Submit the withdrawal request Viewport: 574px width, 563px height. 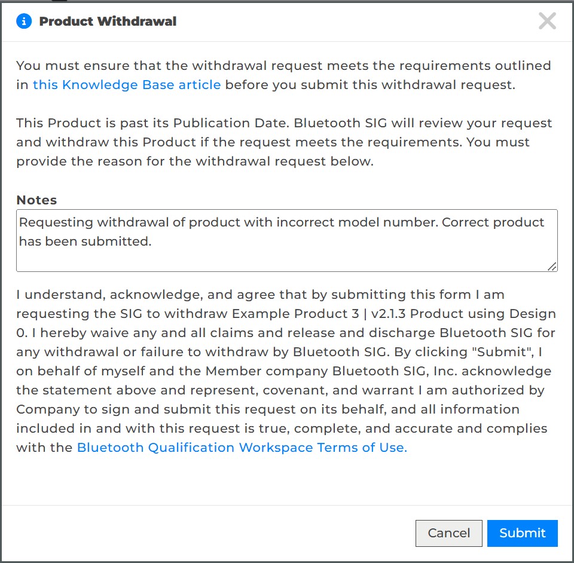click(x=523, y=533)
